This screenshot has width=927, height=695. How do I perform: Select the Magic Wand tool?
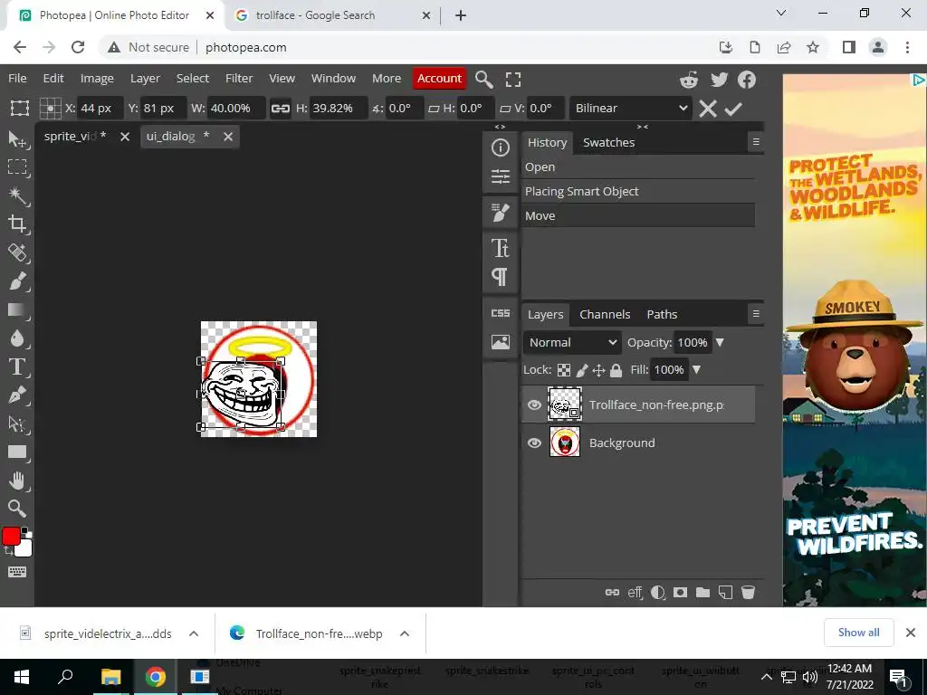click(x=17, y=195)
